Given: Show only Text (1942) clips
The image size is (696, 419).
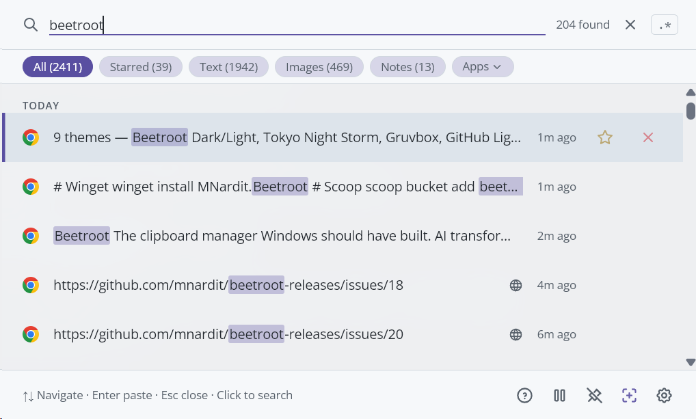Looking at the screenshot, I should pos(228,67).
